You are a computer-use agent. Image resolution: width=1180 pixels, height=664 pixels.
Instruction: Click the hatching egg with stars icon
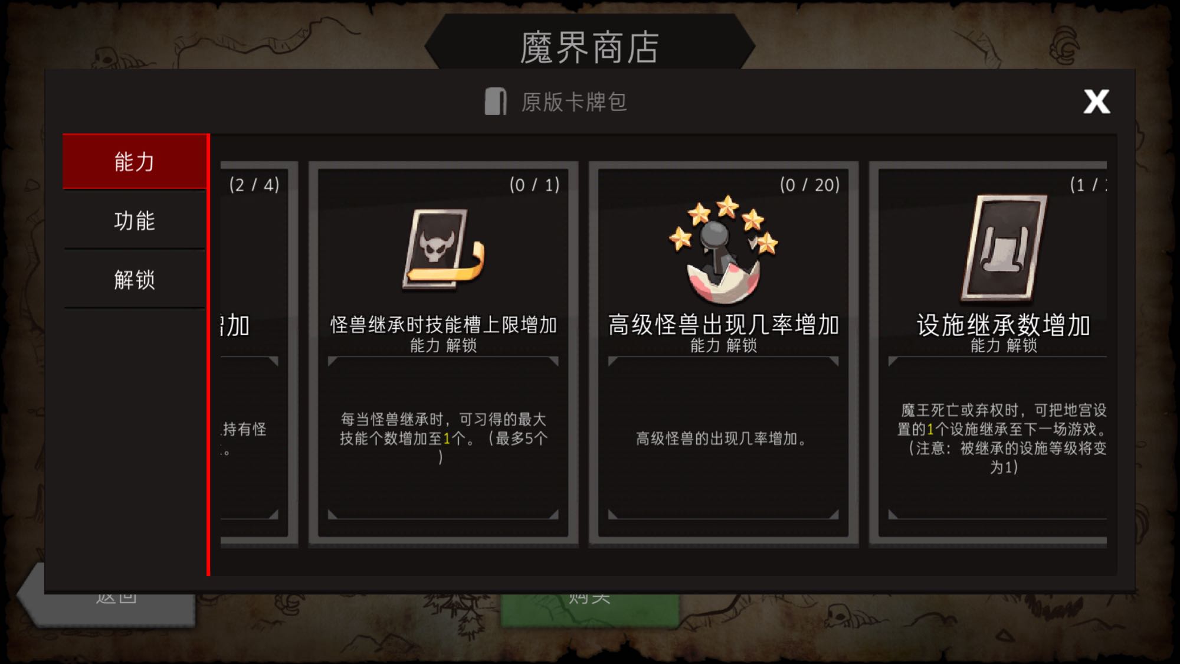723,248
